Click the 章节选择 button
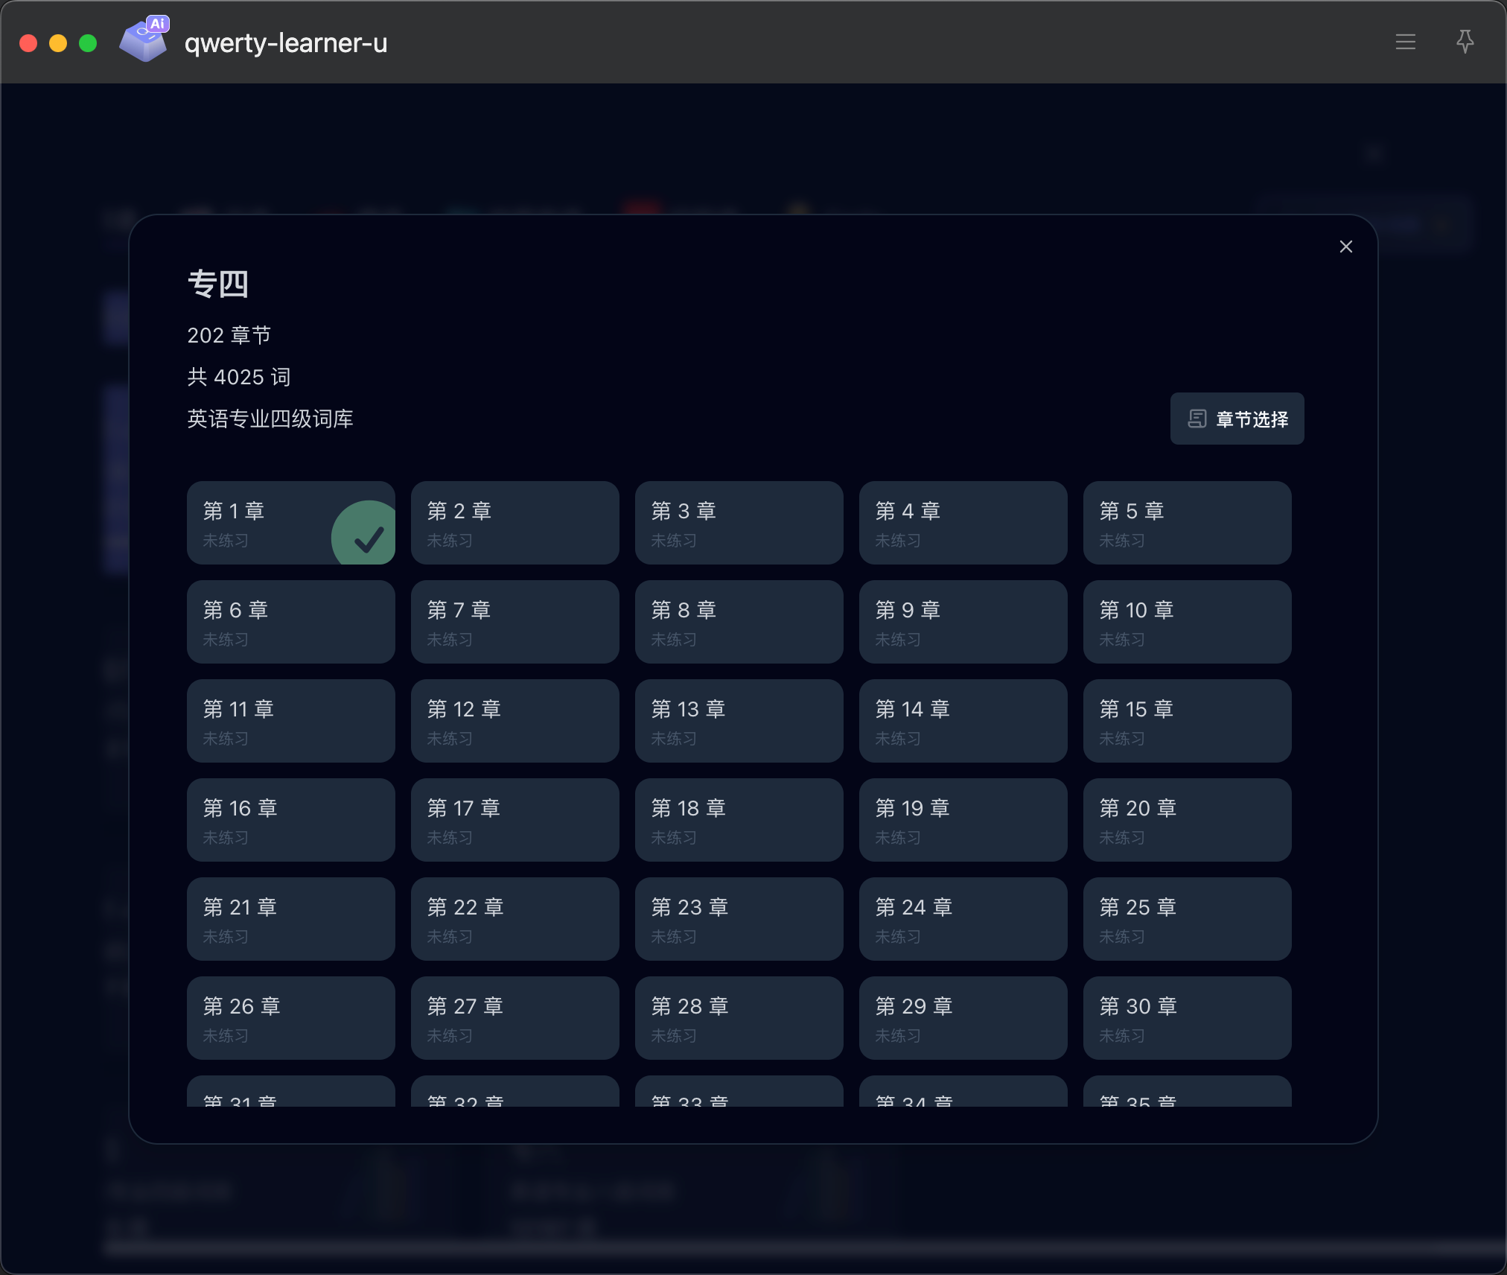Viewport: 1507px width, 1275px height. (1237, 419)
